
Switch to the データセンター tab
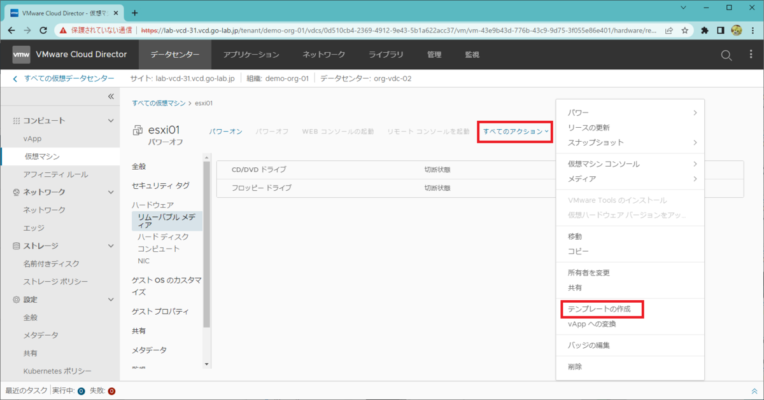pos(175,55)
